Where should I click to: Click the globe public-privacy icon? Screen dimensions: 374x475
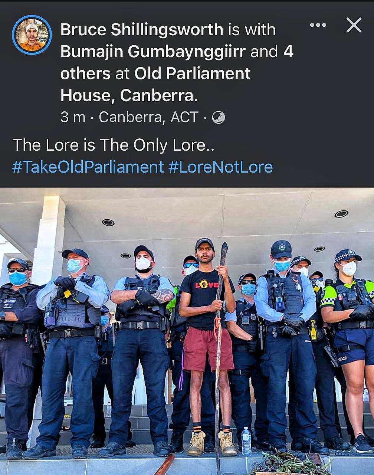(x=219, y=118)
